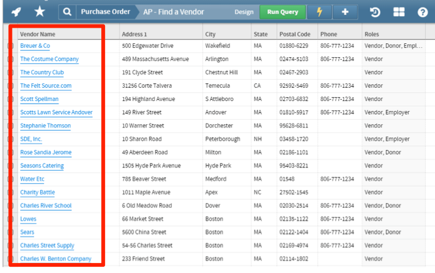Open the Rose Sandia Jerome link
This screenshot has height=273, width=435.
point(46,153)
